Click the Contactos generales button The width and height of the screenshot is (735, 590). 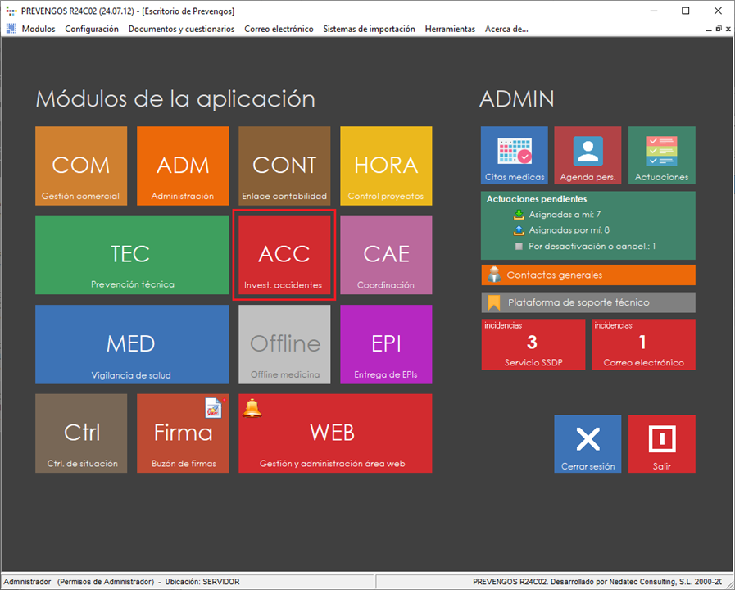pyautogui.click(x=588, y=275)
